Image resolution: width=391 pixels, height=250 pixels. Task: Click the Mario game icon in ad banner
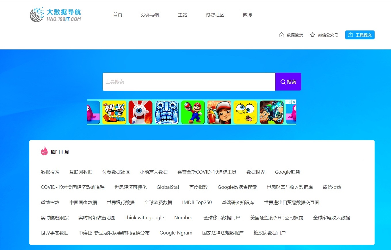193,112
